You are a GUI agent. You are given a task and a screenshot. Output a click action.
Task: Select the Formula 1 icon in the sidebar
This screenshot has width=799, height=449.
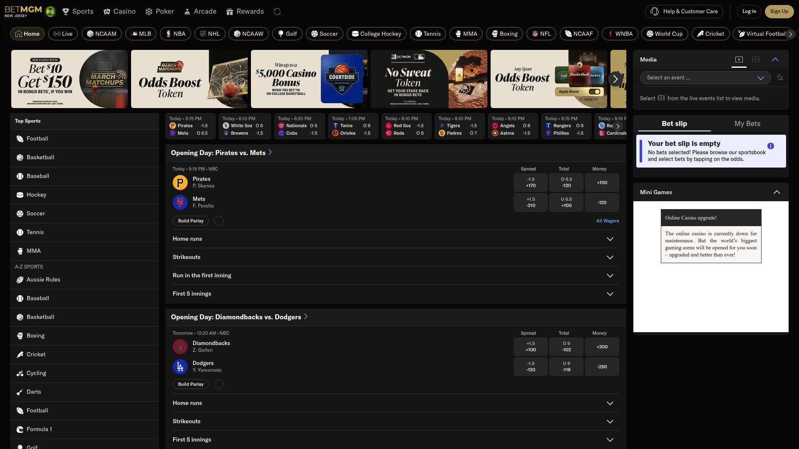[20, 429]
